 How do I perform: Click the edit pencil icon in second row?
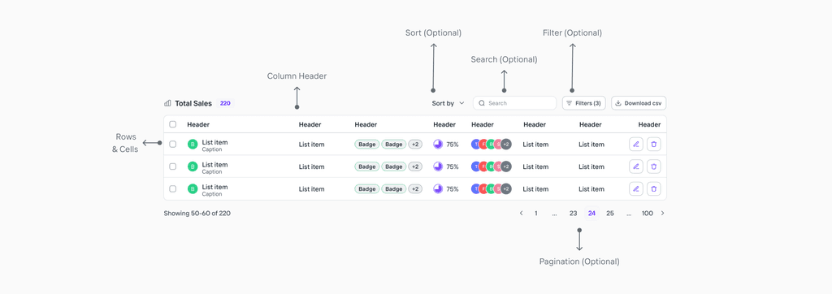click(x=635, y=166)
